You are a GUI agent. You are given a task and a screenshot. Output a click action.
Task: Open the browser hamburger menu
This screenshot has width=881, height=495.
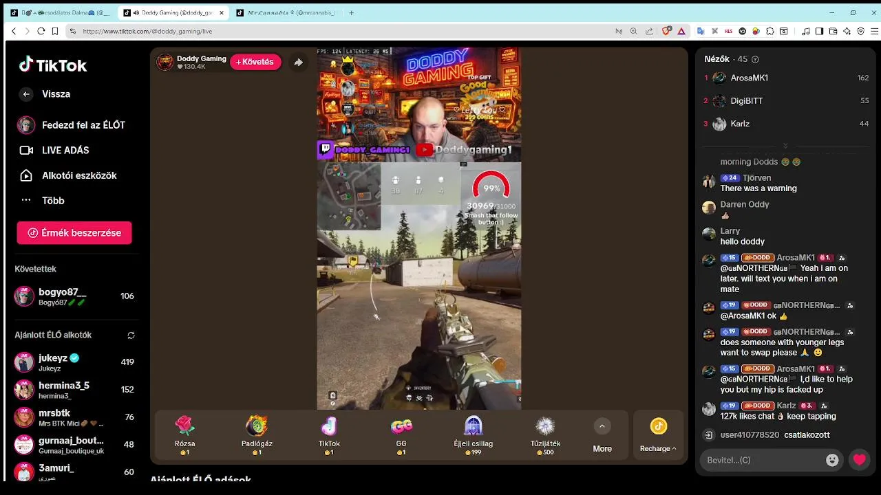pyautogui.click(x=875, y=31)
